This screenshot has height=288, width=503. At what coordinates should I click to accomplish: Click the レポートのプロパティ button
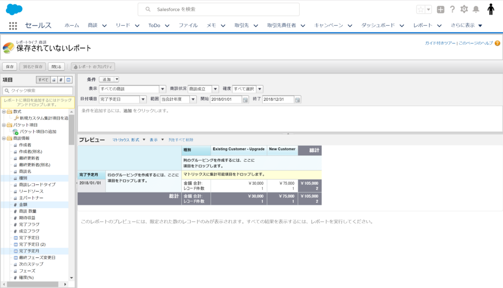(x=93, y=67)
